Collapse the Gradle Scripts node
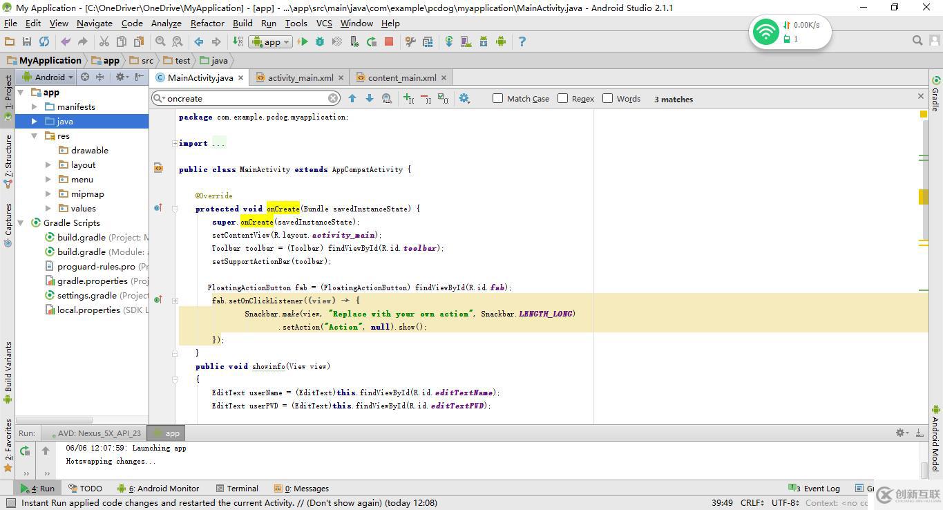The height and width of the screenshot is (510, 943). (x=21, y=223)
